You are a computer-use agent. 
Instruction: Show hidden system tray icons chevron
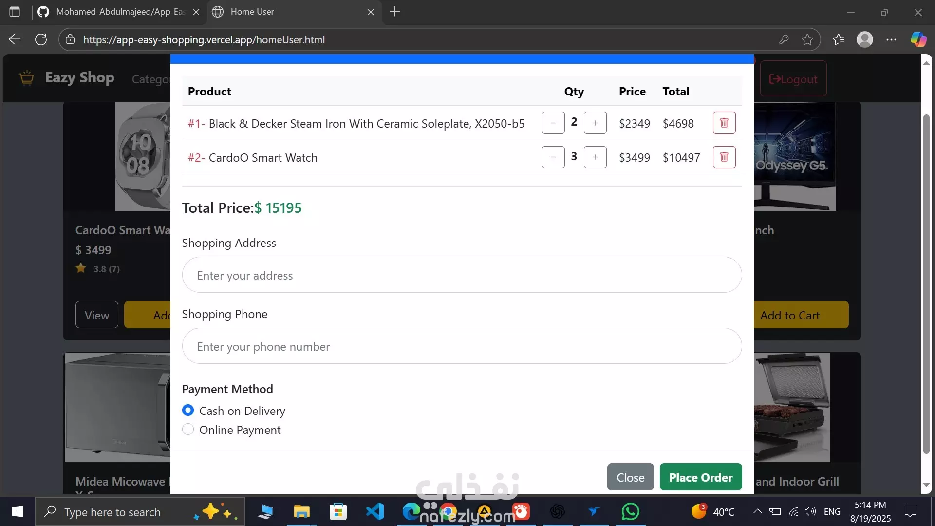[757, 511]
